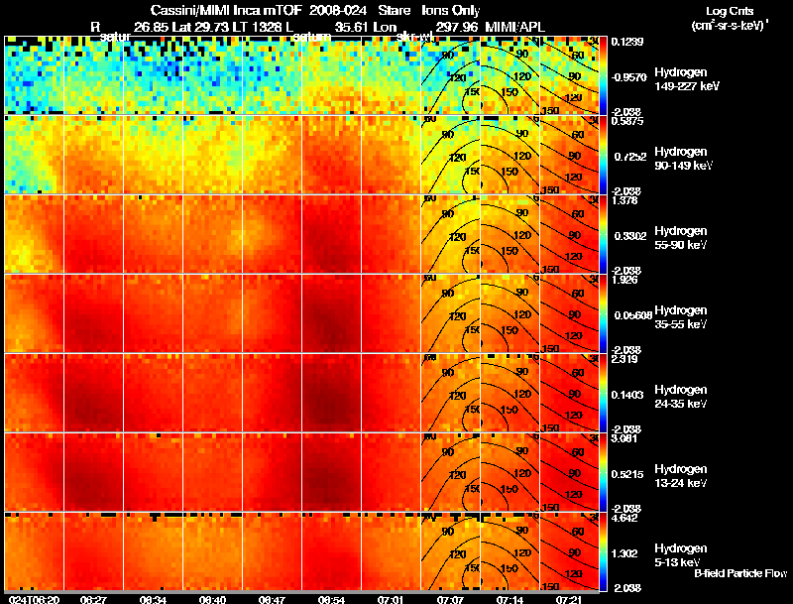Screen dimensions: 793x604
Task: Click the MIMI/APL label in header
Action: 514,27
